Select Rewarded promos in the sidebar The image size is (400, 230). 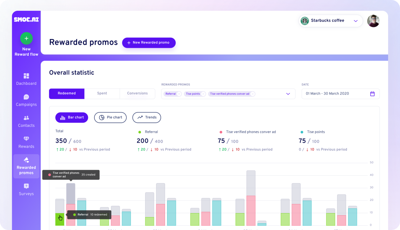coord(26,166)
